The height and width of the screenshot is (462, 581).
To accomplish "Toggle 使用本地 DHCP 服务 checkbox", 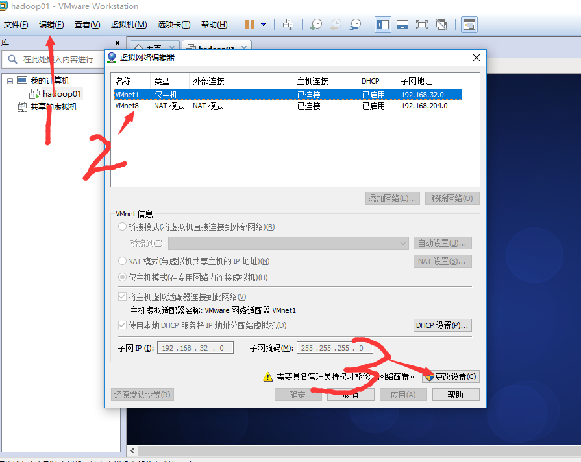I will [122, 325].
